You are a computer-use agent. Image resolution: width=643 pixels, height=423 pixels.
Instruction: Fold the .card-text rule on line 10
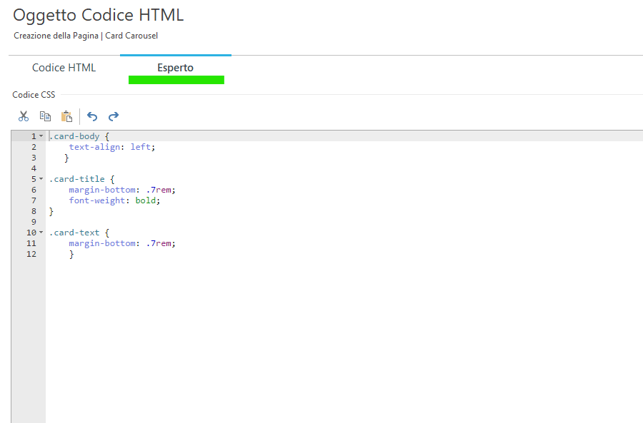tap(41, 233)
